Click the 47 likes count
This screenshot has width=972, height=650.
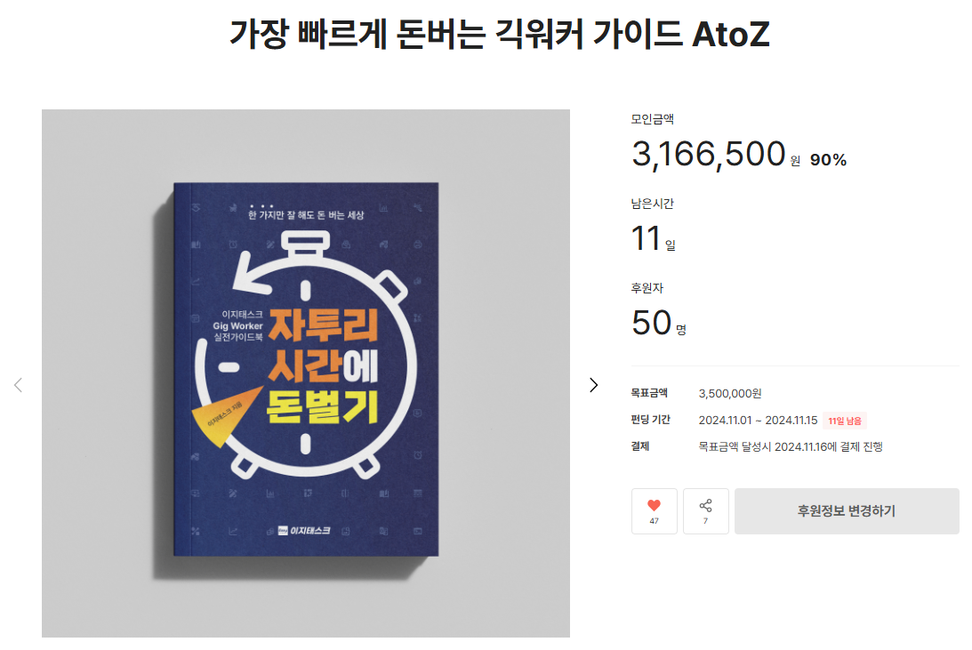(x=654, y=521)
